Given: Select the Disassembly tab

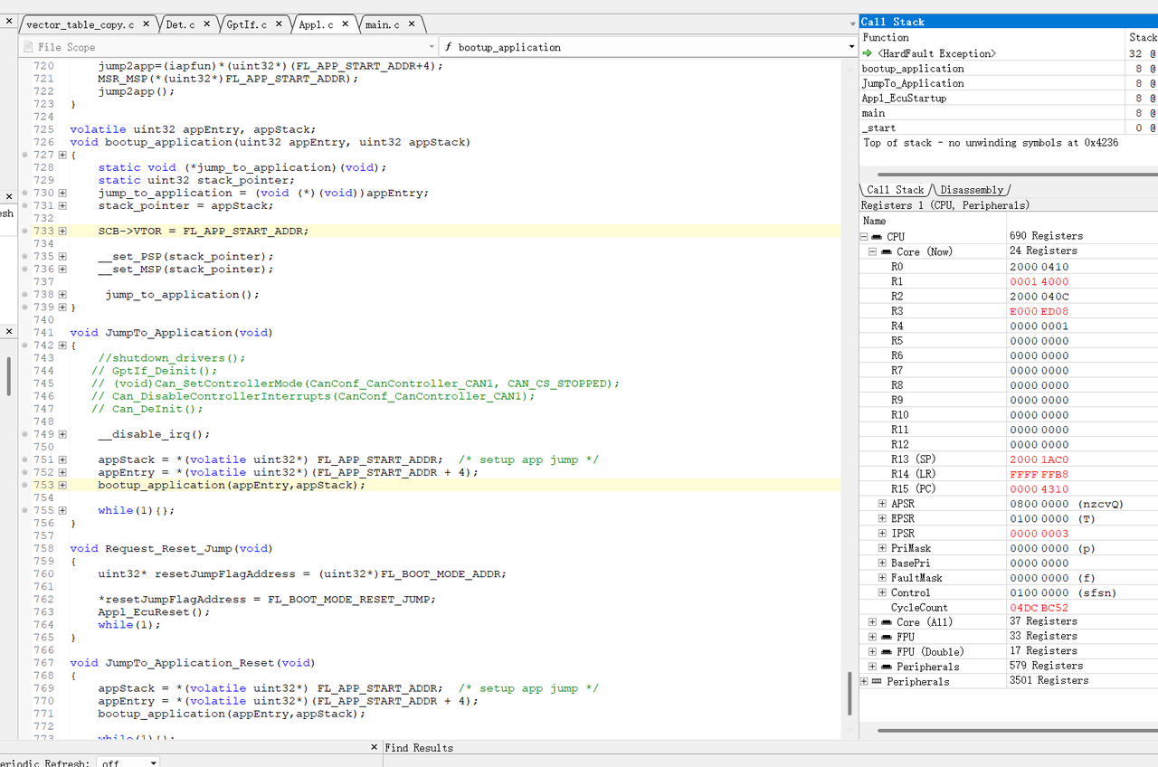Looking at the screenshot, I should pos(972,190).
